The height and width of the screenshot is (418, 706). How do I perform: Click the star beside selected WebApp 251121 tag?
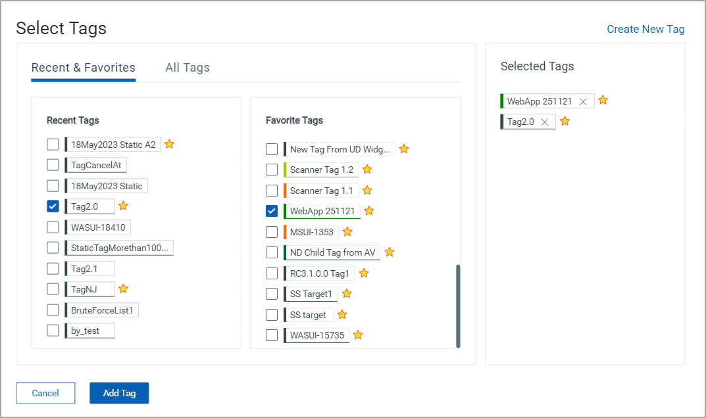(603, 101)
